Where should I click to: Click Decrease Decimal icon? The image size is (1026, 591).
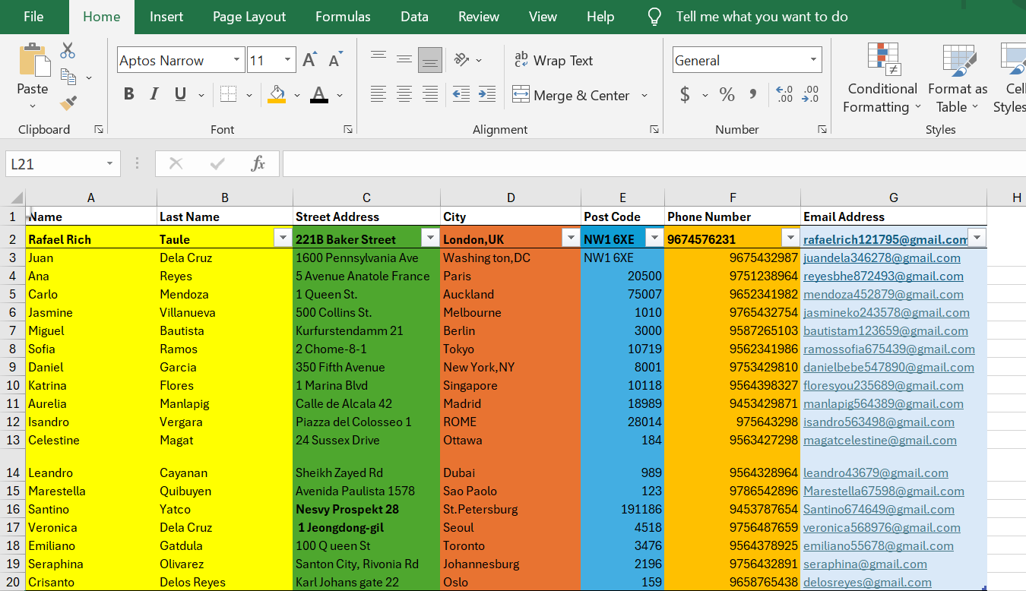point(811,94)
